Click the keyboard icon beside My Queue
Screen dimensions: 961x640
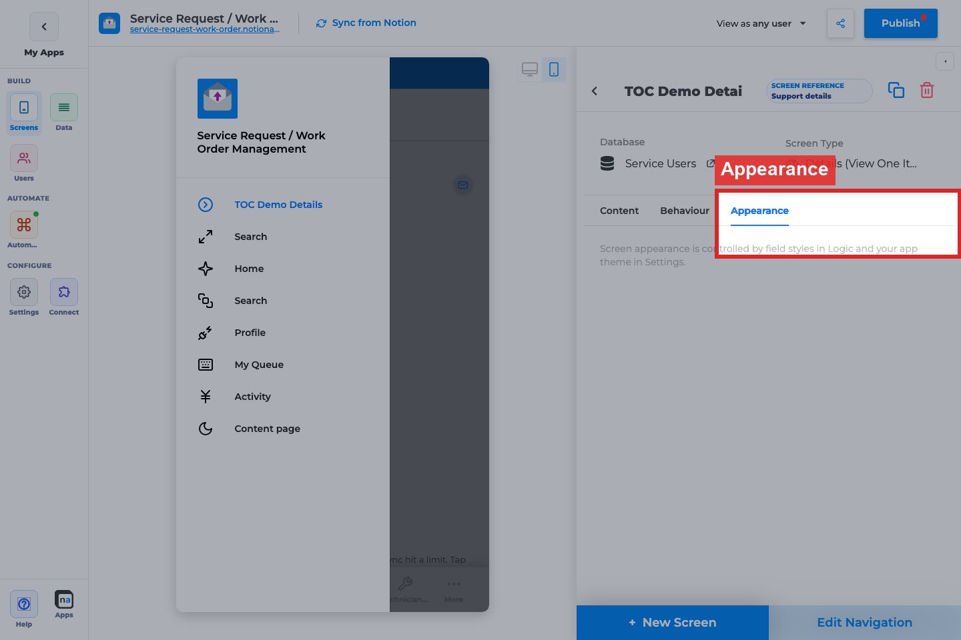(x=206, y=365)
